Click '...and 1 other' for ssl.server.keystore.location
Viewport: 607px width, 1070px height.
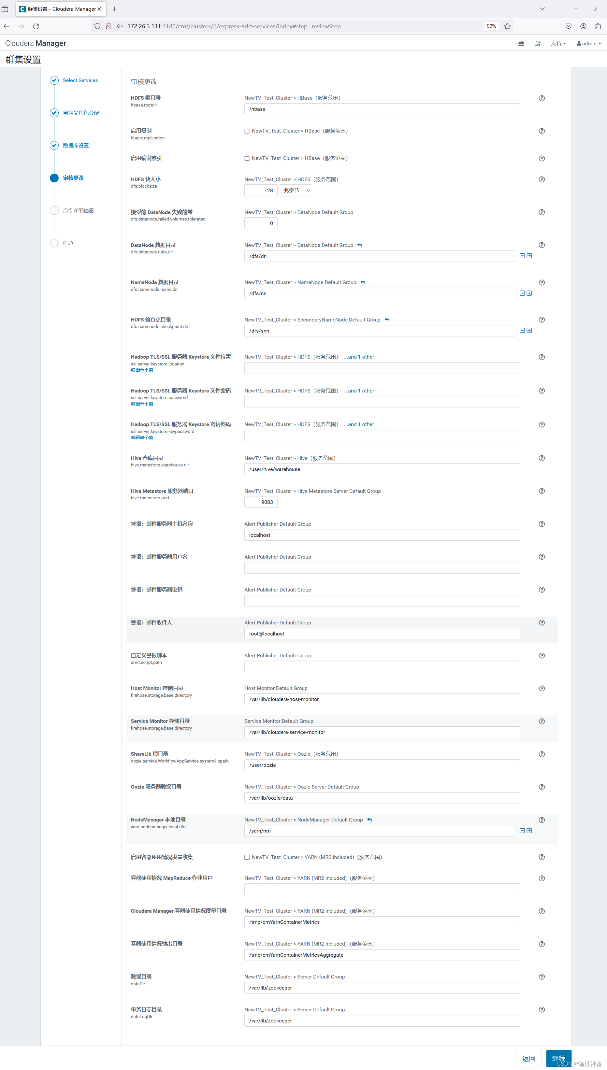tap(359, 357)
